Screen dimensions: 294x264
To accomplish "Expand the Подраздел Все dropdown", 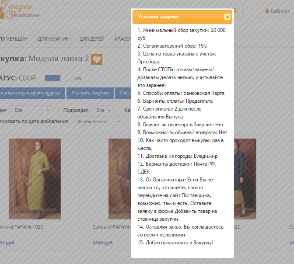I will (103, 110).
